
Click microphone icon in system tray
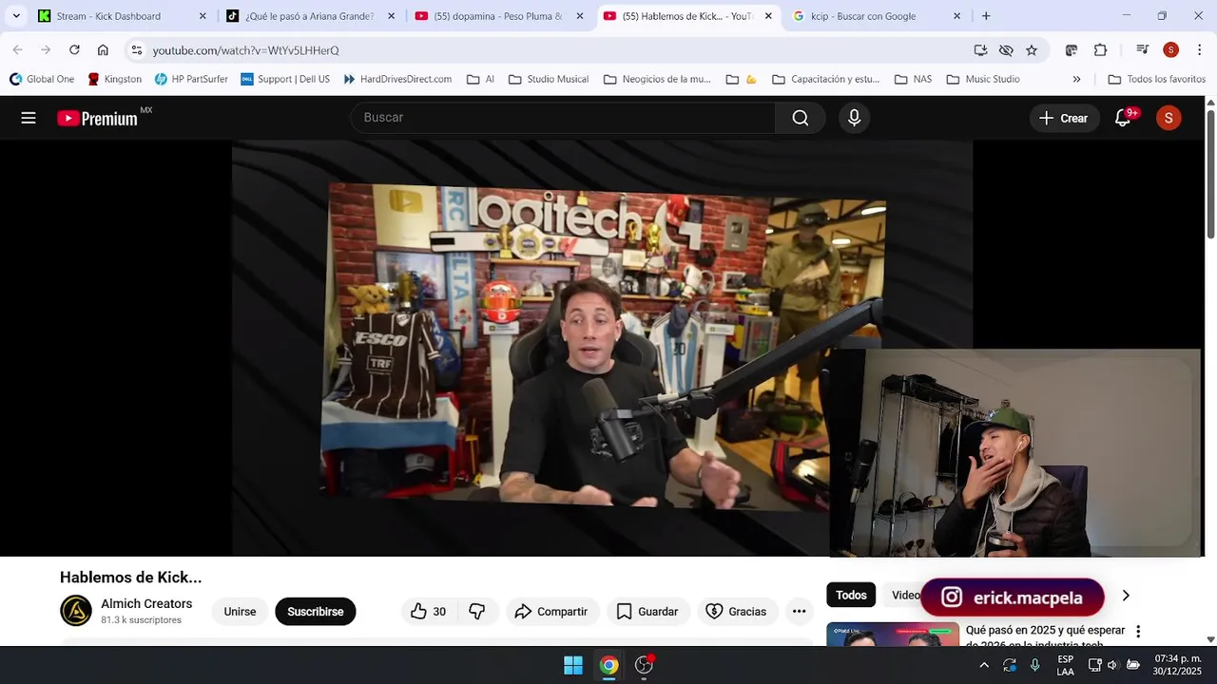coord(1034,665)
